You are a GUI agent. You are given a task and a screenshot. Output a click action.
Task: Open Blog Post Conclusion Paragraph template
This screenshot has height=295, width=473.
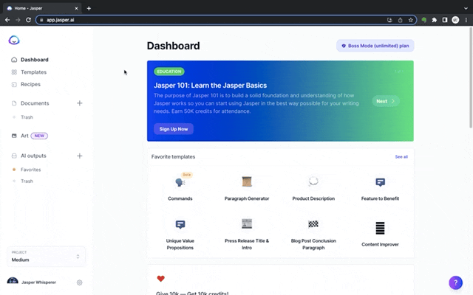[313, 224]
